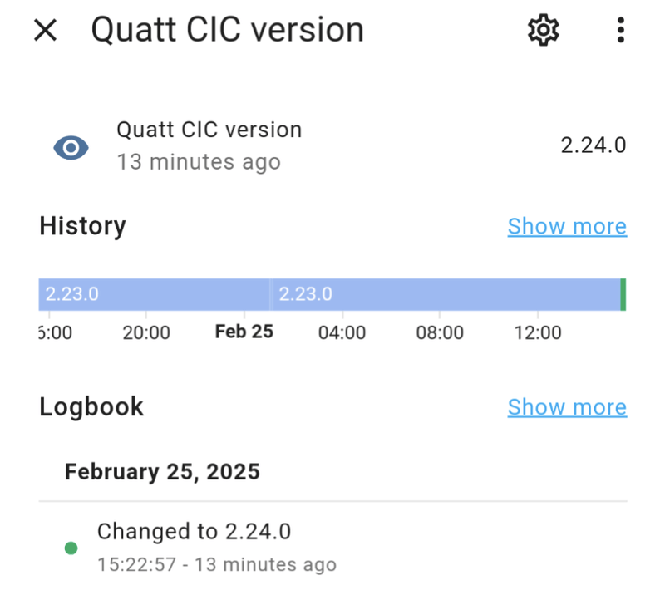Click the green logbook entry dot
Image resolution: width=665 pixels, height=590 pixels.
71,548
